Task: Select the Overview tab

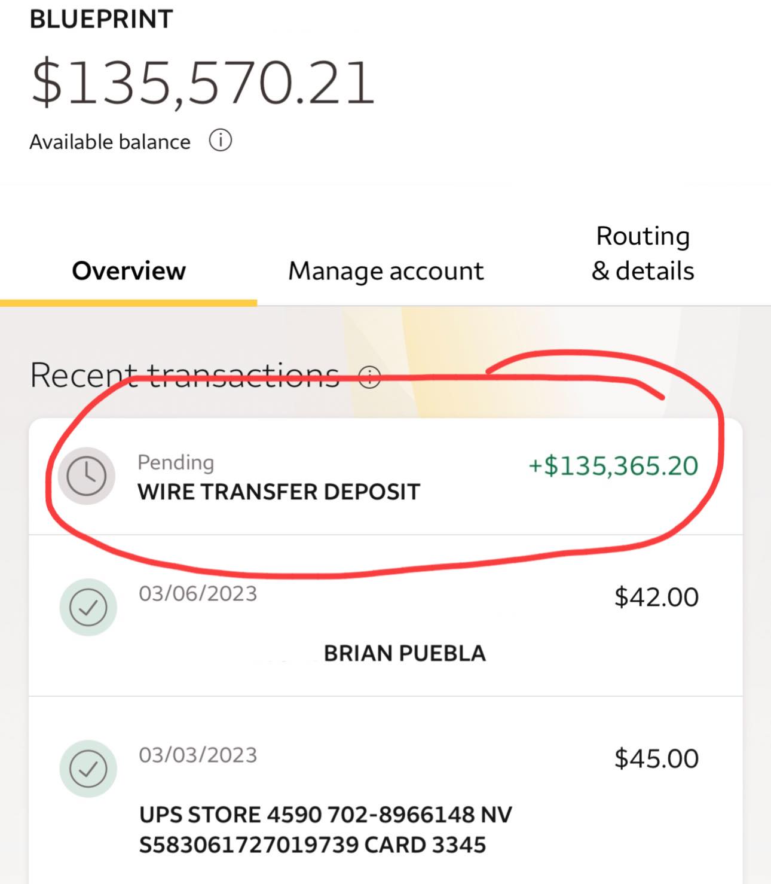Action: pos(128,270)
